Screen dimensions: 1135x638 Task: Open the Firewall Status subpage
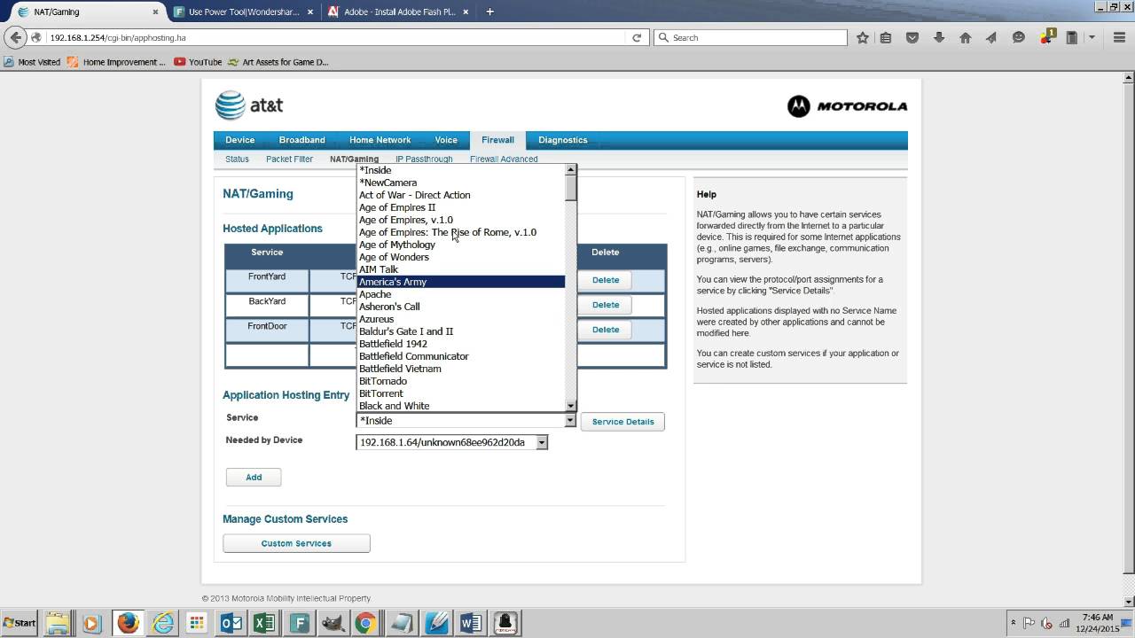pos(237,159)
